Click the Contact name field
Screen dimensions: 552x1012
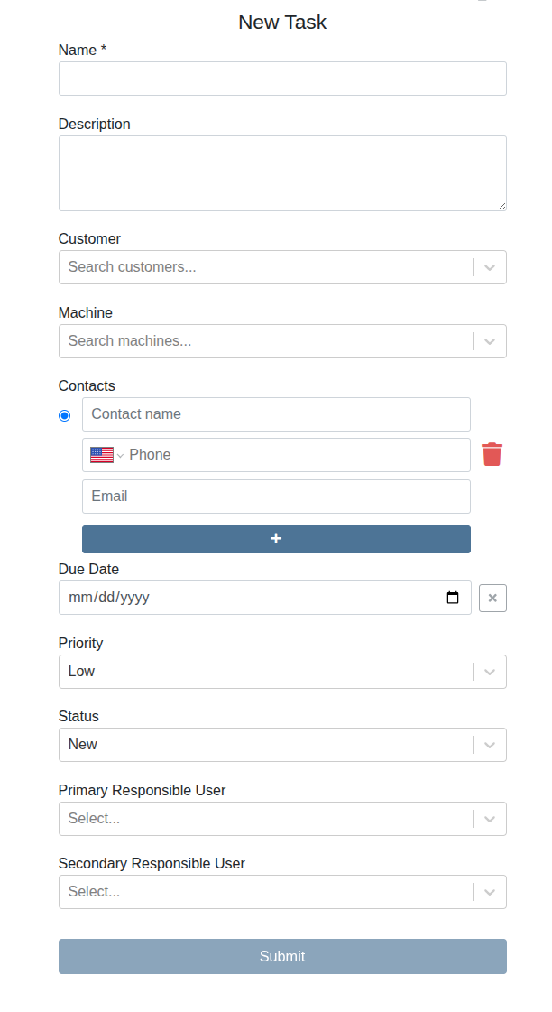click(x=276, y=414)
